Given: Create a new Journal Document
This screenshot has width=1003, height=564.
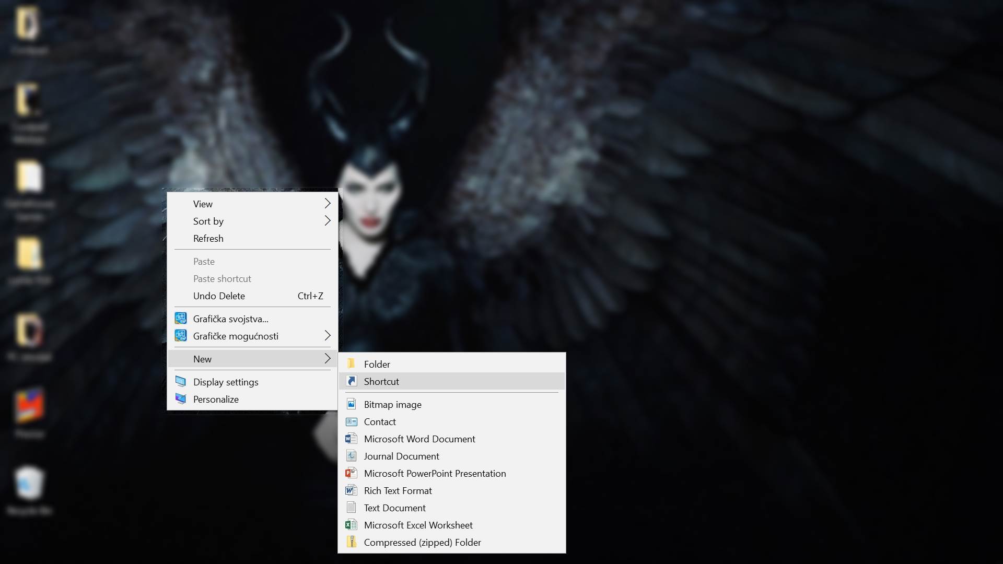Looking at the screenshot, I should [x=401, y=456].
